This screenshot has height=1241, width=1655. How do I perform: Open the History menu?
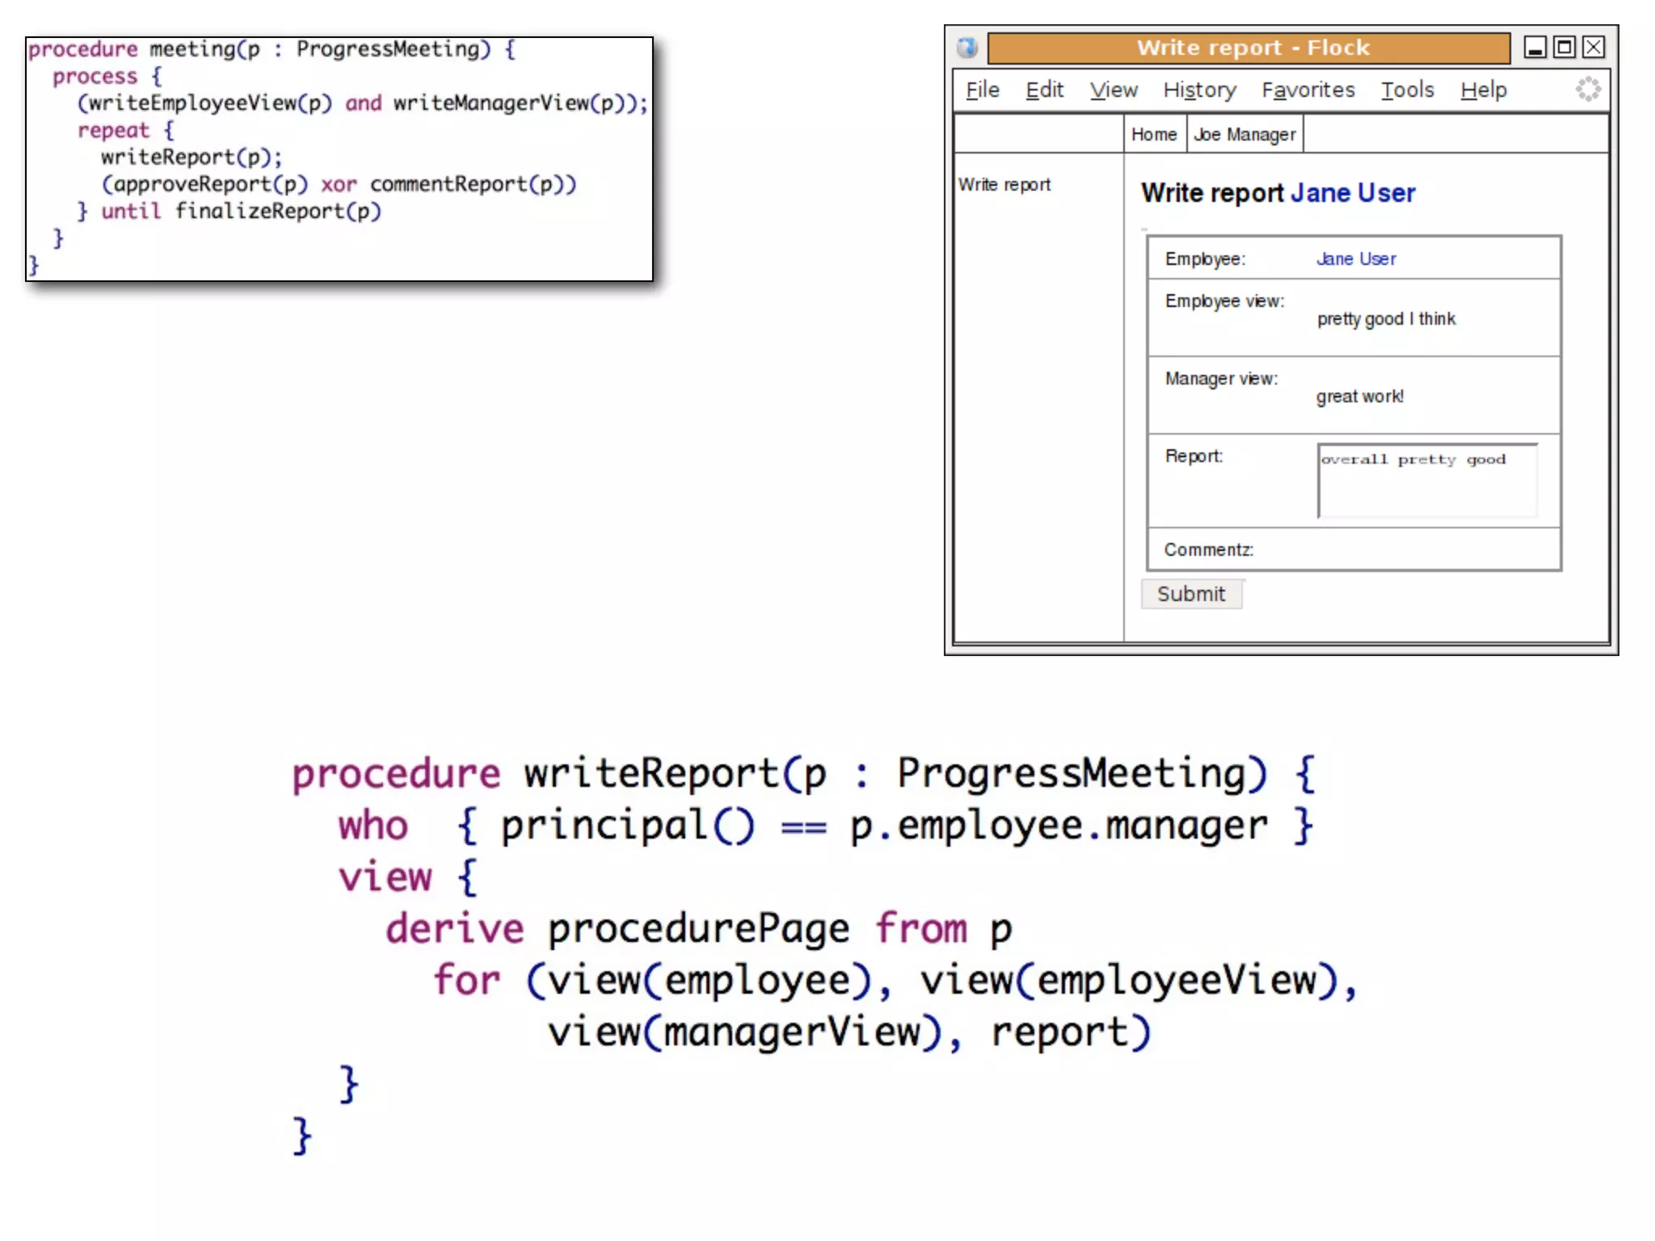pyautogui.click(x=1199, y=90)
